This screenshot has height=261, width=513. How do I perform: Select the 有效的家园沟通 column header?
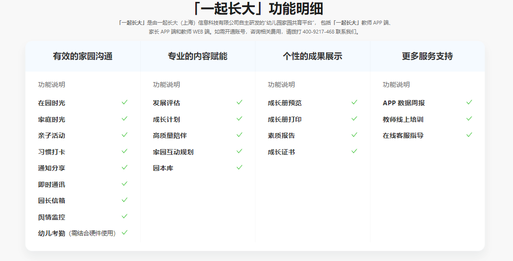coord(83,56)
